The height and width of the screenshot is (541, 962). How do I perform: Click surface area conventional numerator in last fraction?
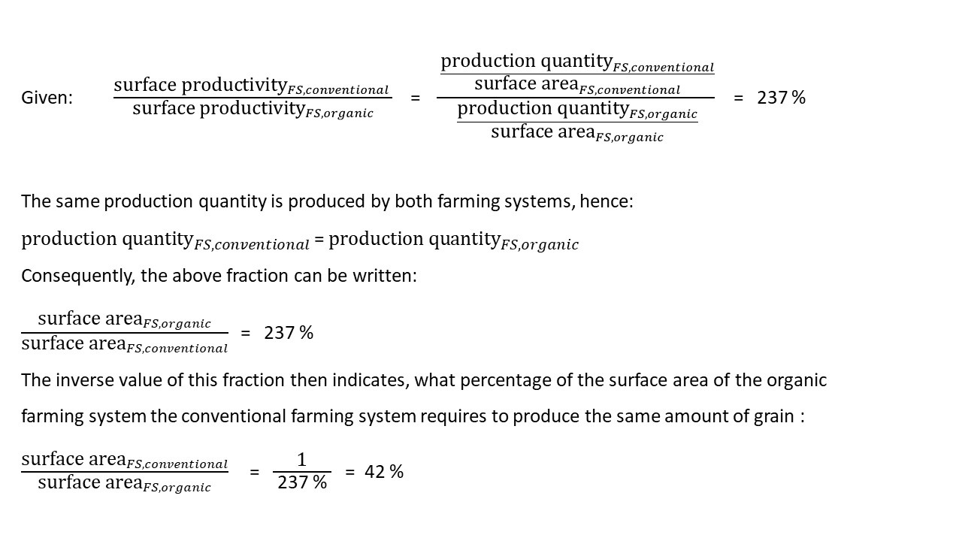click(x=124, y=461)
